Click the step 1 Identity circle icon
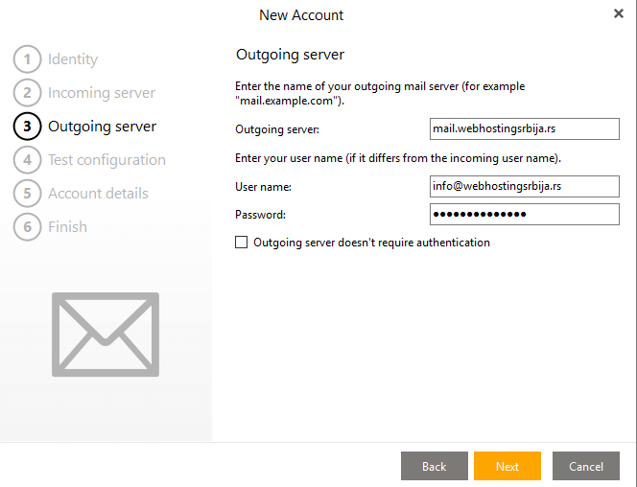Screen dimensions: 637x487 click(27, 59)
